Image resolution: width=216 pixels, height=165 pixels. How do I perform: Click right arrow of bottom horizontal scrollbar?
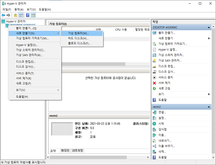[148, 157]
